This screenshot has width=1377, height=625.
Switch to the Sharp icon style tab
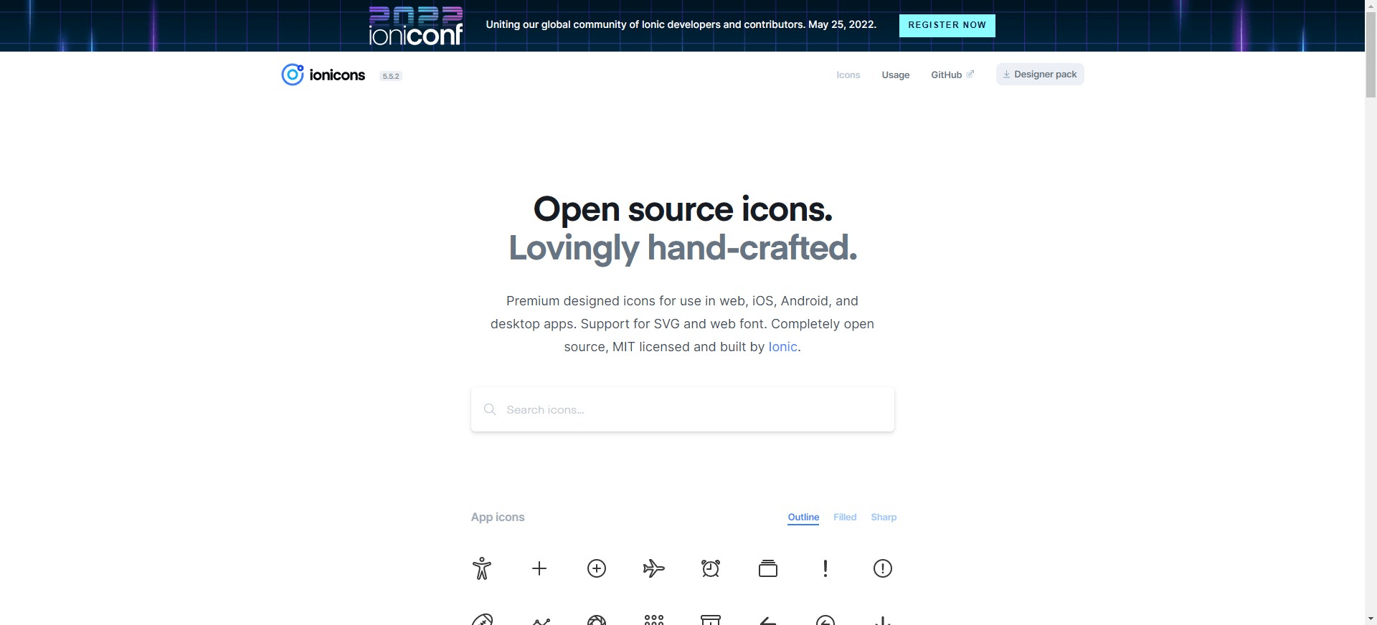coord(884,517)
